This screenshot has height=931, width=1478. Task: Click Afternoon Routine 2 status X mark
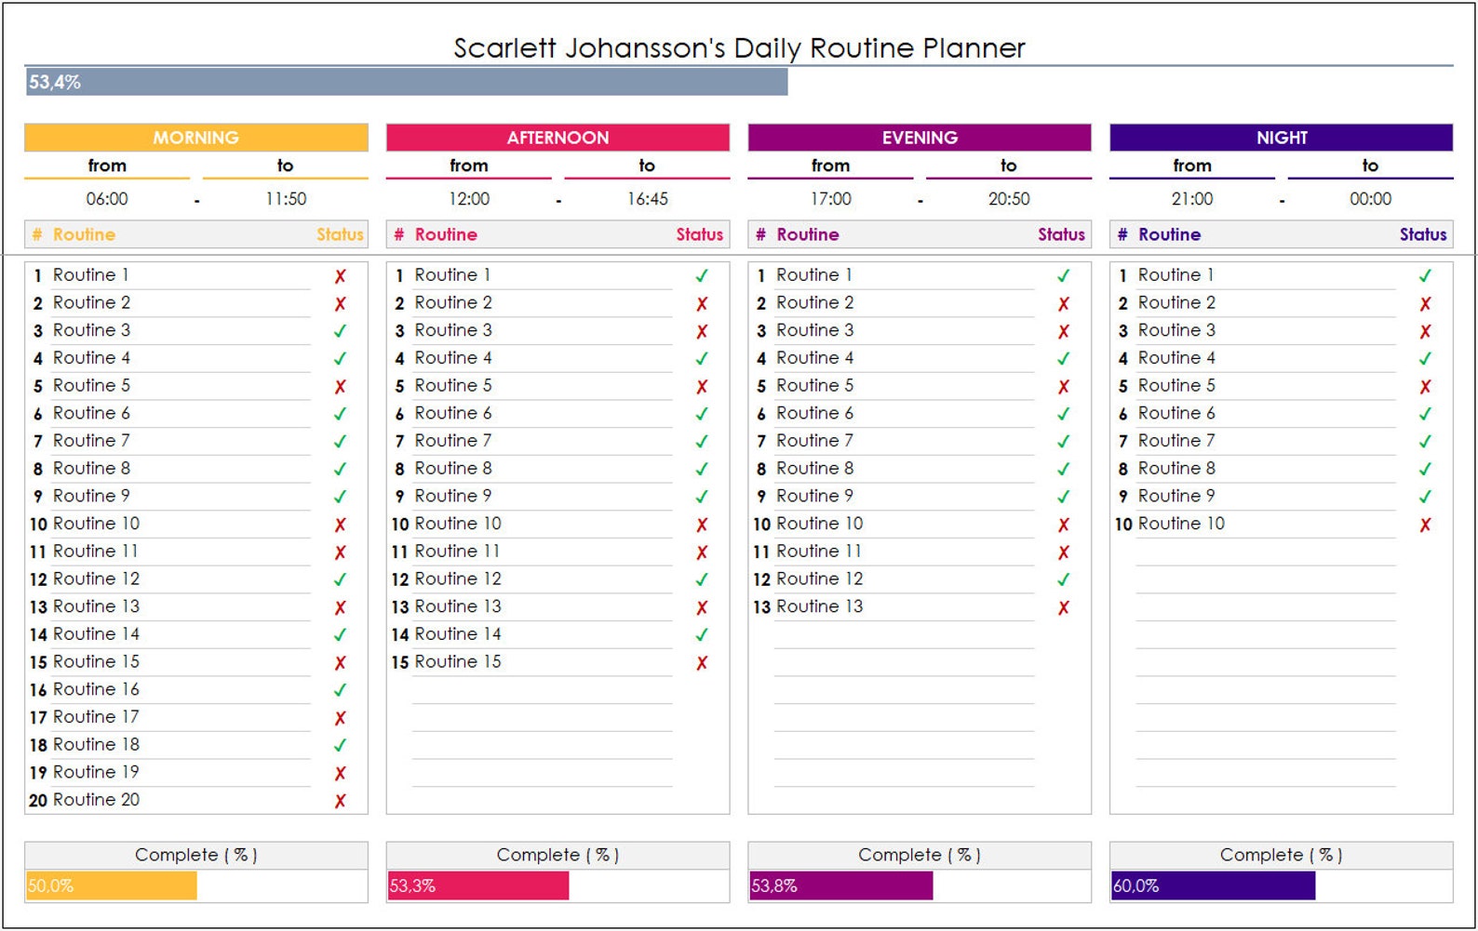pyautogui.click(x=702, y=304)
